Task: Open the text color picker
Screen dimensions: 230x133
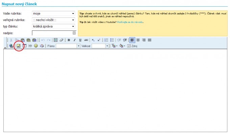Action: 115,46
